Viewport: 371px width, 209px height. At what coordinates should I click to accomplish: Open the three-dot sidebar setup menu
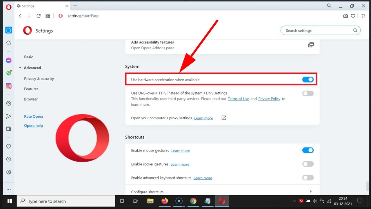(9, 190)
